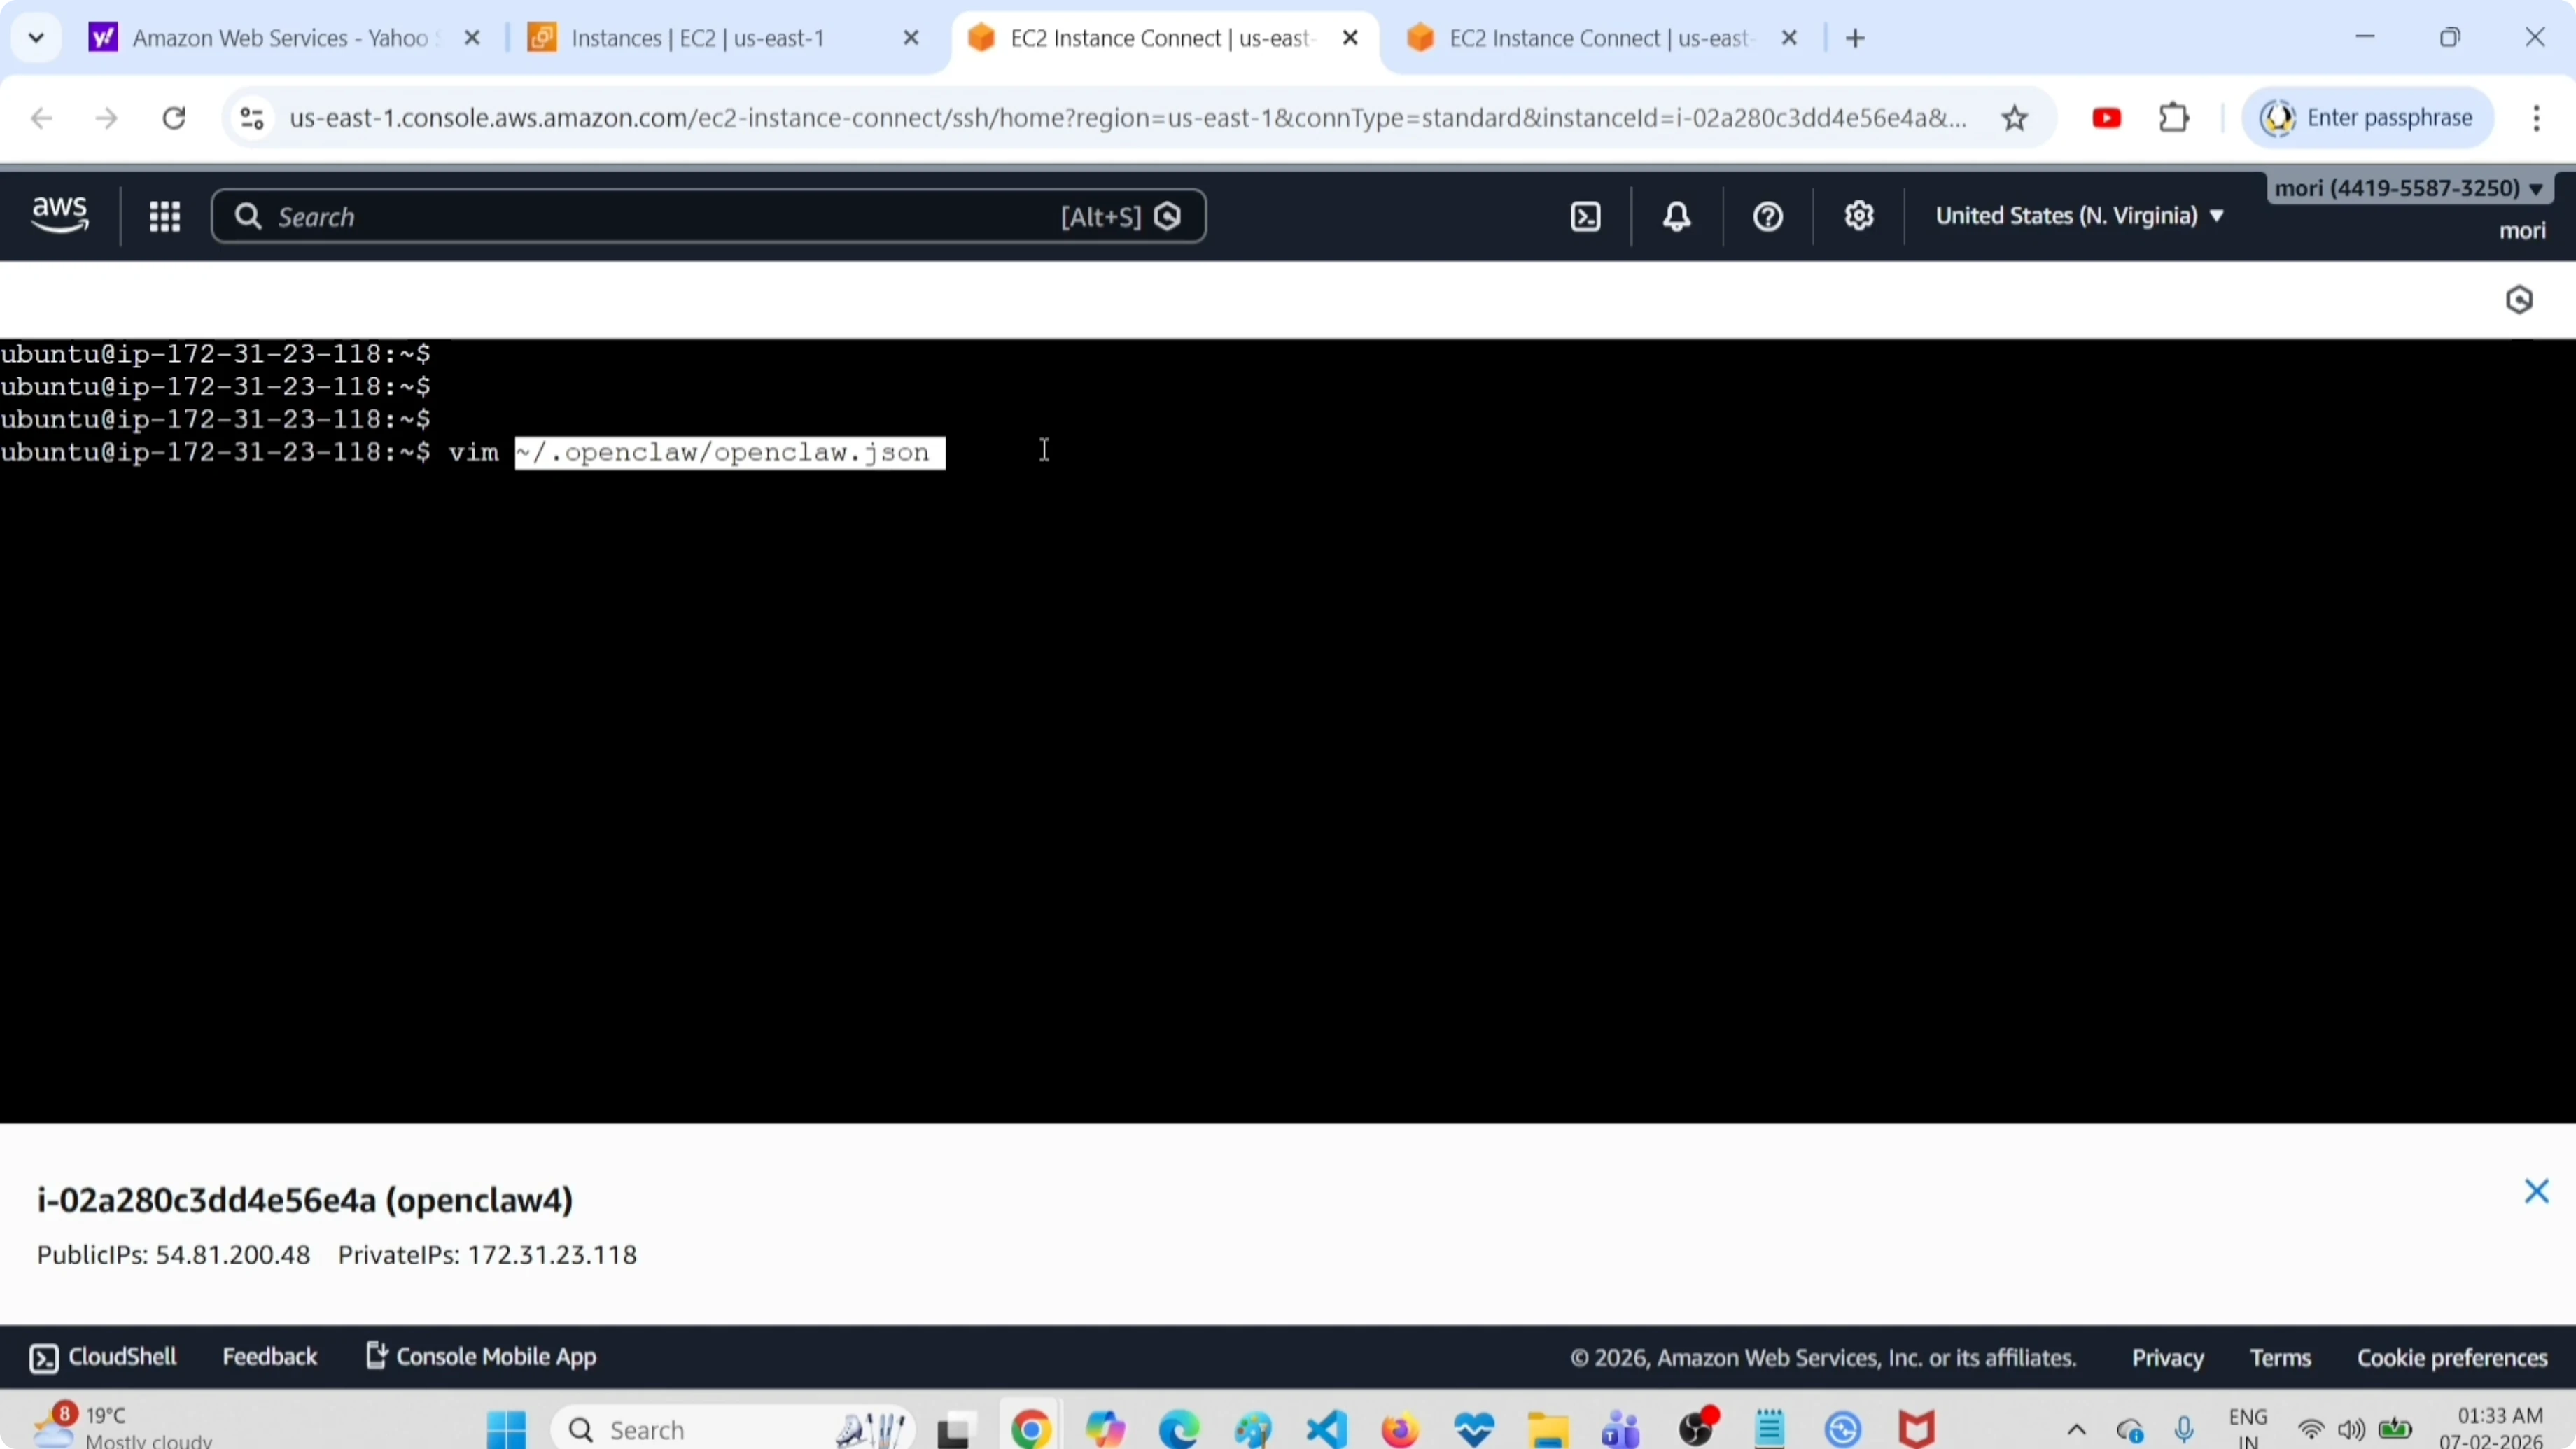This screenshot has width=2576, height=1449.
Task: Open the AWS services grid menu
Action: pyautogui.click(x=165, y=217)
